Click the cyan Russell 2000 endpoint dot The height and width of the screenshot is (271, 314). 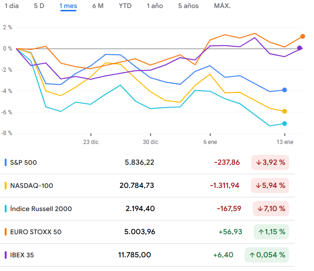[x=284, y=124]
